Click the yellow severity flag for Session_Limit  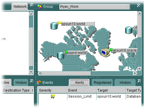pos(53,96)
